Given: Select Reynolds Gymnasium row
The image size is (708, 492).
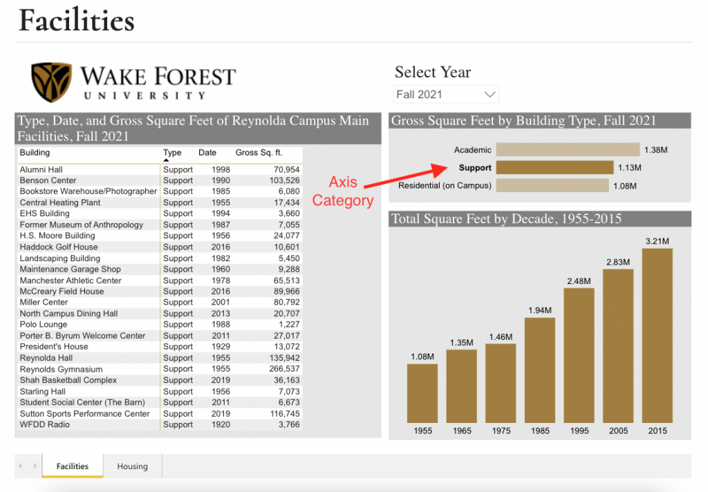Looking at the screenshot, I should pyautogui.click(x=160, y=369).
